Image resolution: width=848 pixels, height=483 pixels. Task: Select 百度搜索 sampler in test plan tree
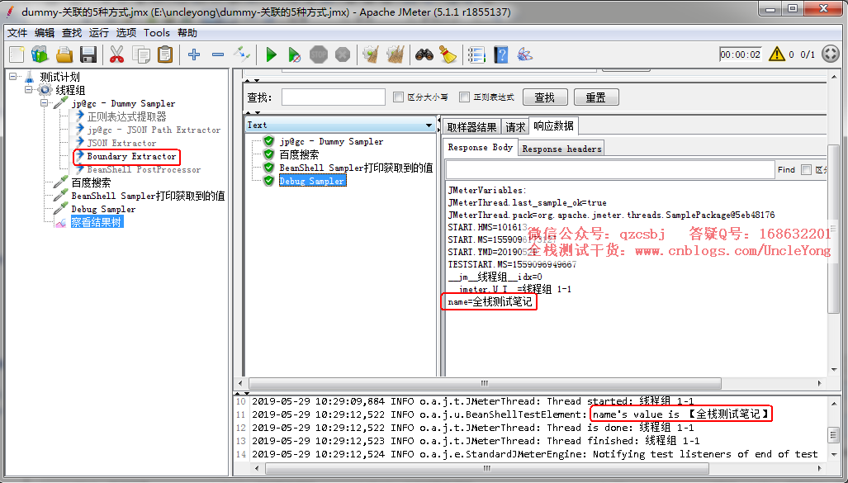91,182
